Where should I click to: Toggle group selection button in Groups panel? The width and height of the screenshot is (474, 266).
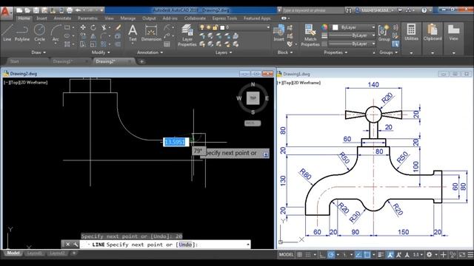(x=395, y=44)
